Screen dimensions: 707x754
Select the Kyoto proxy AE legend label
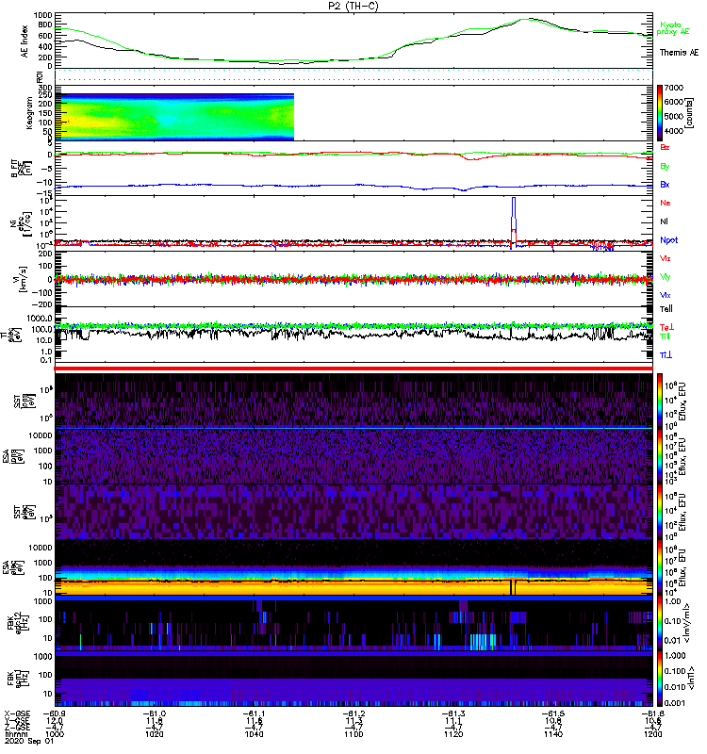[672, 28]
